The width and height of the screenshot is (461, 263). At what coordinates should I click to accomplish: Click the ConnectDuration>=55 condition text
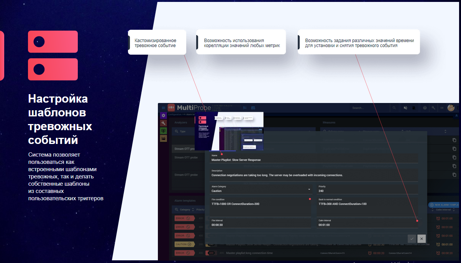click(x=332, y=253)
